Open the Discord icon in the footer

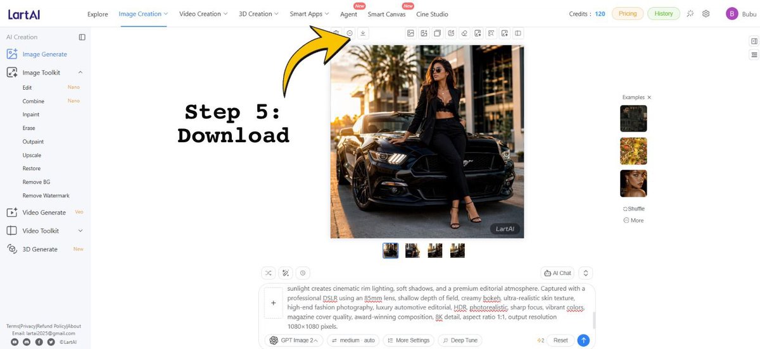pyautogui.click(x=27, y=342)
